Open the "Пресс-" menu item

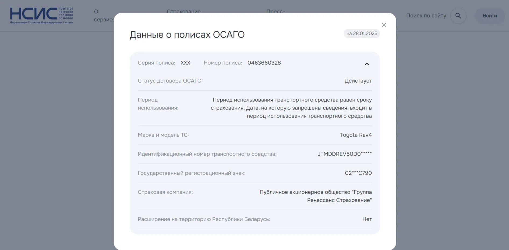(276, 12)
